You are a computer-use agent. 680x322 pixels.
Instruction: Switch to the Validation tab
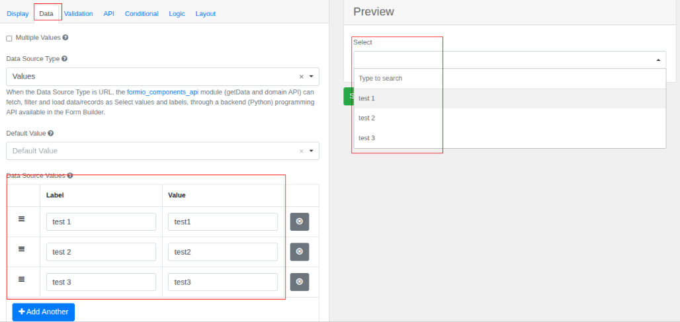pyautogui.click(x=78, y=14)
